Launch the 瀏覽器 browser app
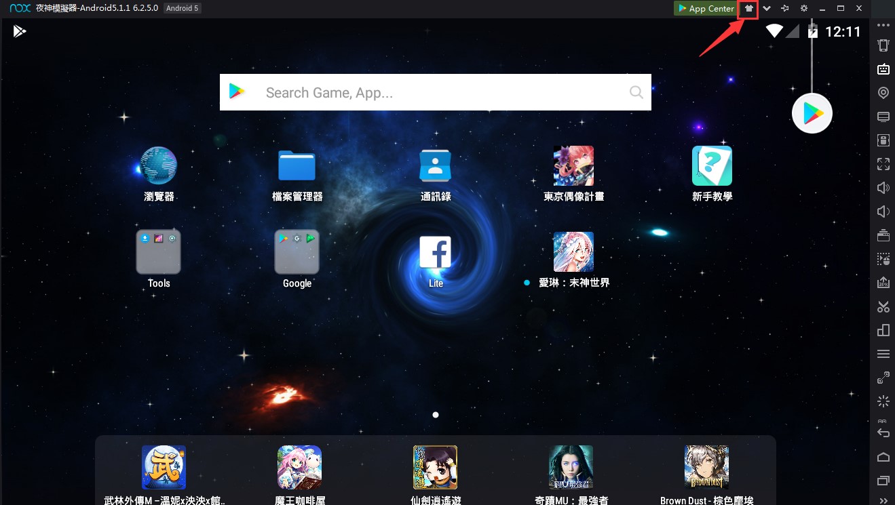The height and width of the screenshot is (505, 895). click(159, 174)
